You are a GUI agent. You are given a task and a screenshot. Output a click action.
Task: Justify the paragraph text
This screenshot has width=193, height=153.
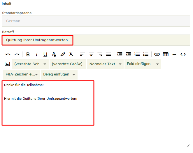click(108, 54)
